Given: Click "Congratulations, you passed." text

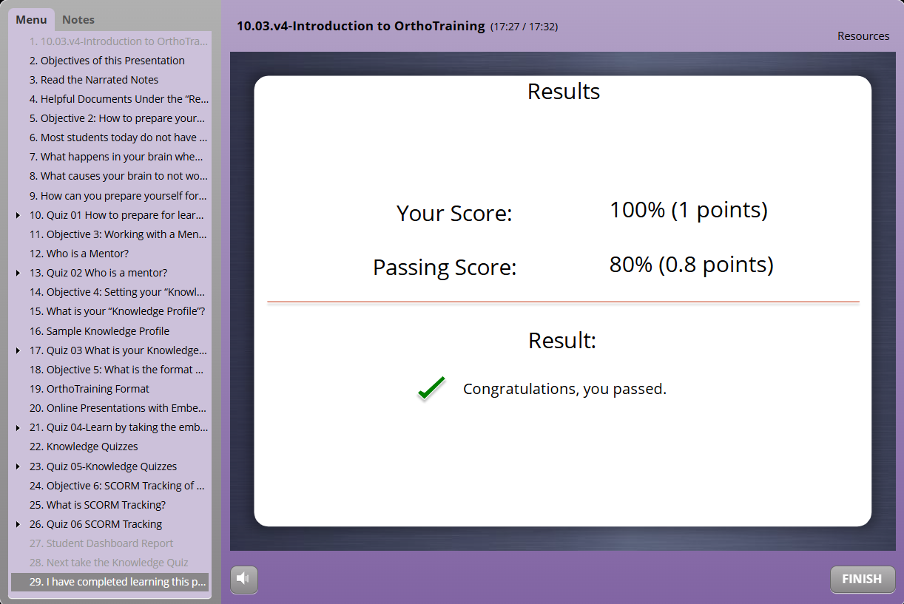Looking at the screenshot, I should tap(564, 389).
